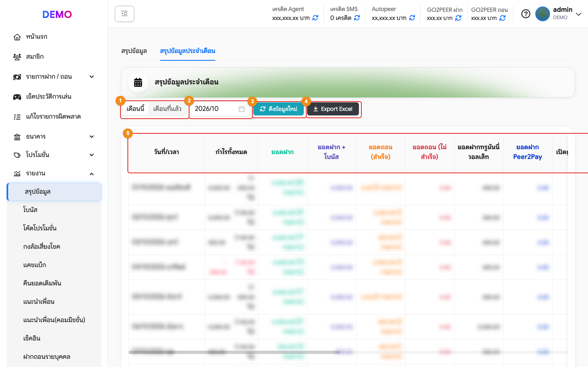Expand the ธนาคาร menu chevron
Image resolution: width=588 pixels, height=367 pixels.
pyautogui.click(x=92, y=137)
